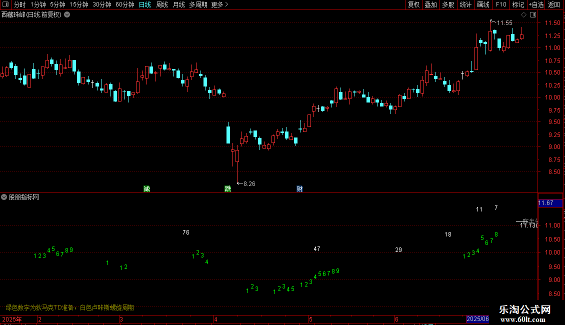This screenshot has height=325, width=565.
Task: Open the 多股 multi-stock view
Action: click(x=448, y=4)
